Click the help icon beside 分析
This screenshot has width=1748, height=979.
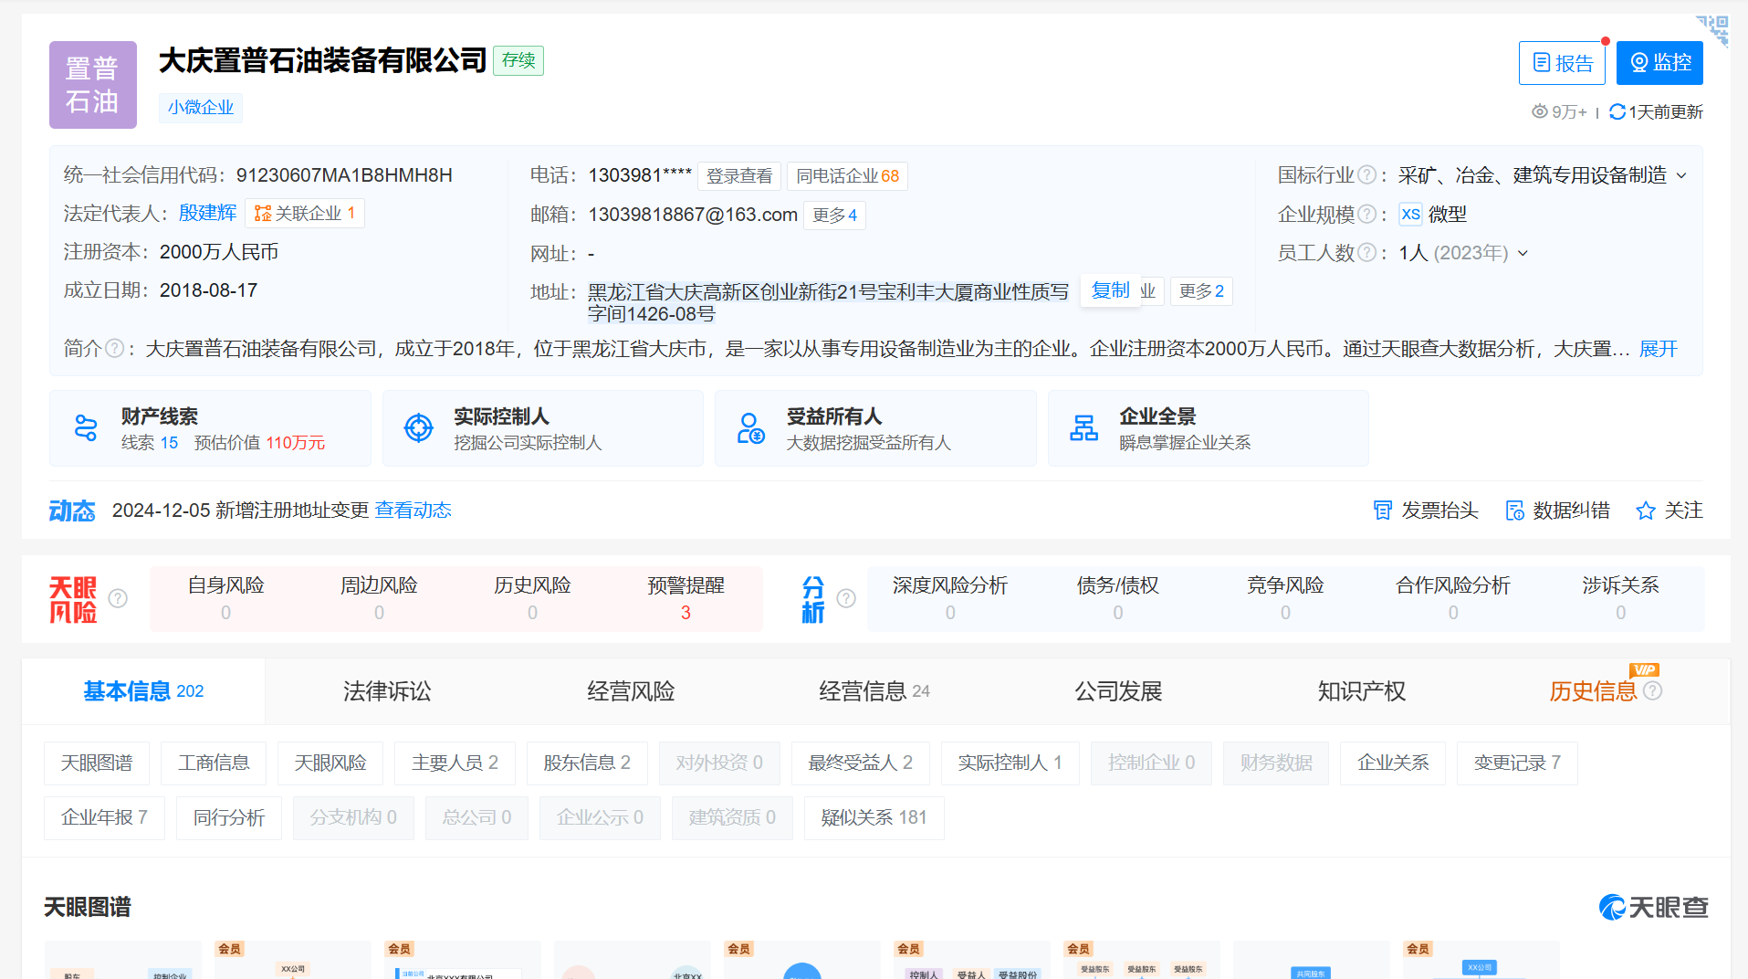(x=846, y=598)
